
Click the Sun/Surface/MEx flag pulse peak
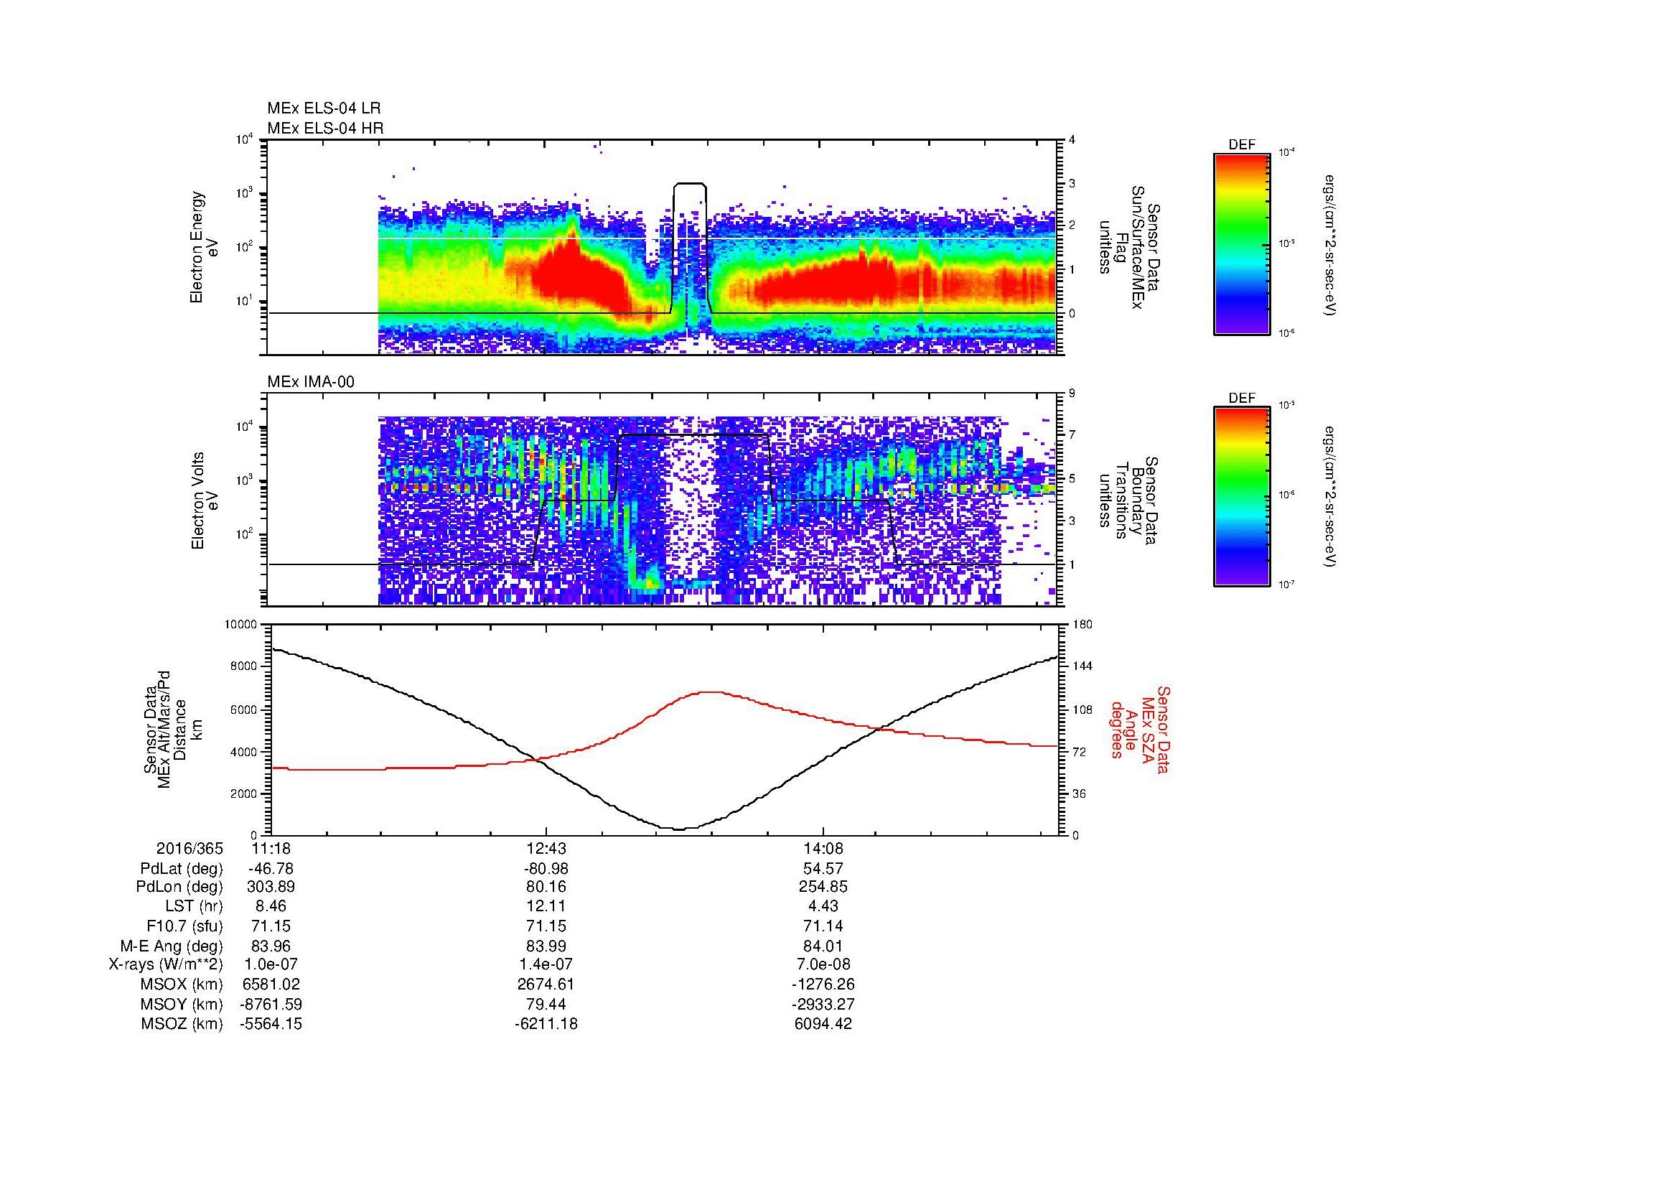[690, 184]
